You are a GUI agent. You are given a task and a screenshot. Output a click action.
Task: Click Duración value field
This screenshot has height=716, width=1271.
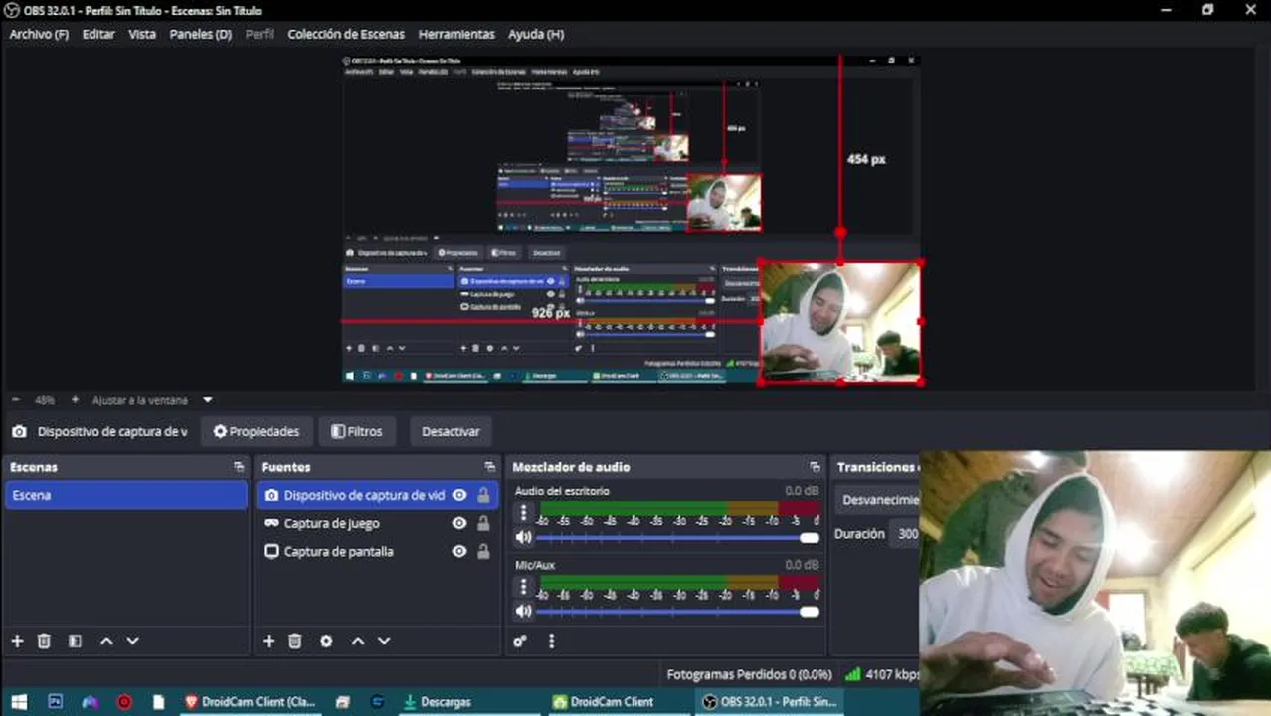(905, 534)
